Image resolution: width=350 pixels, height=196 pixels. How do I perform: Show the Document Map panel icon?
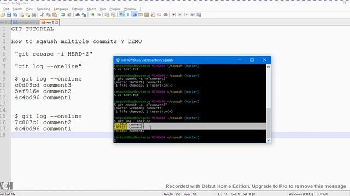coord(147,15)
